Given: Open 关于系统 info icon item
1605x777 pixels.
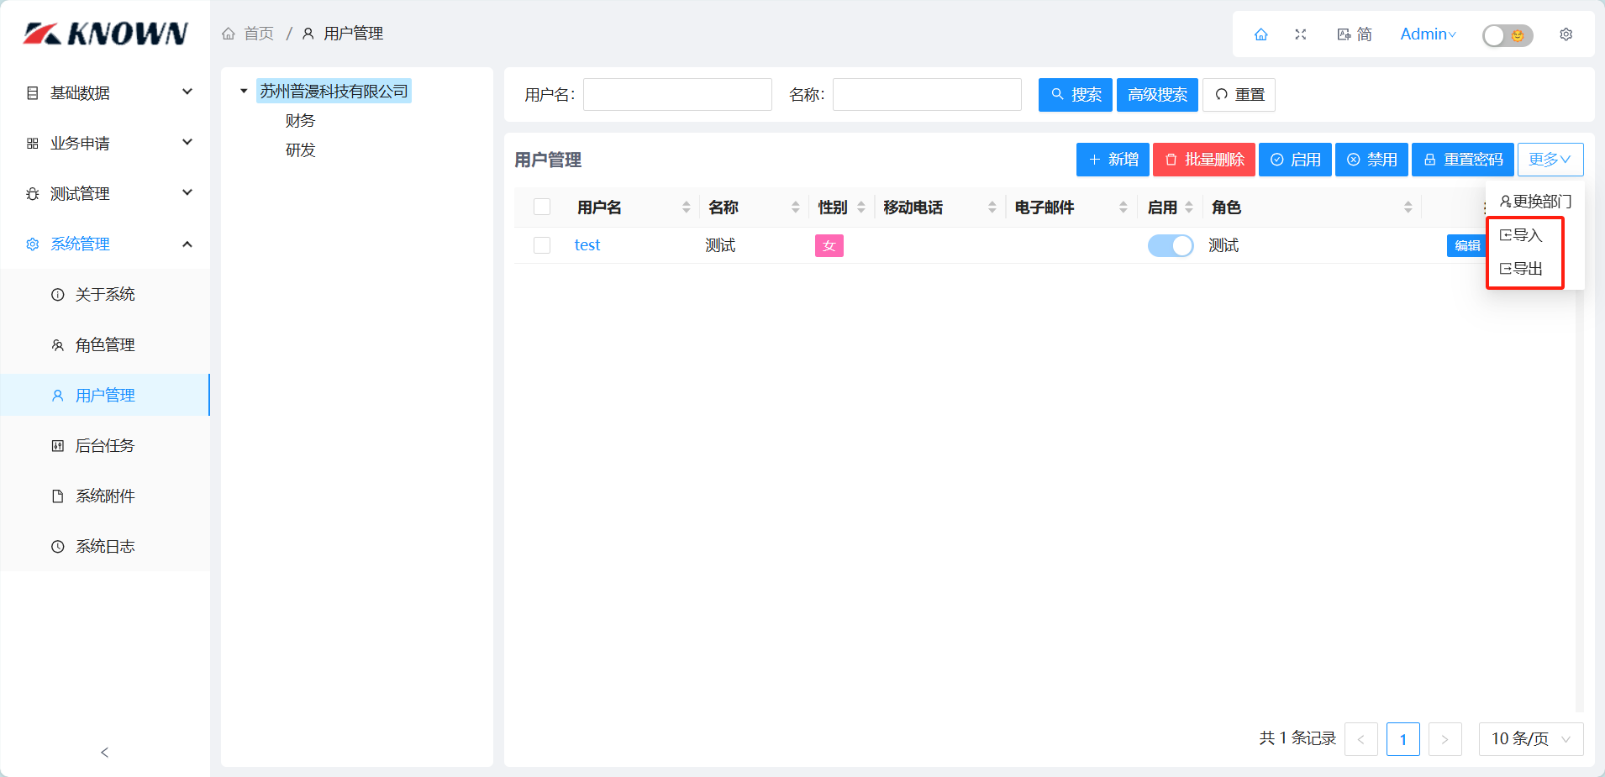Looking at the screenshot, I should [58, 295].
